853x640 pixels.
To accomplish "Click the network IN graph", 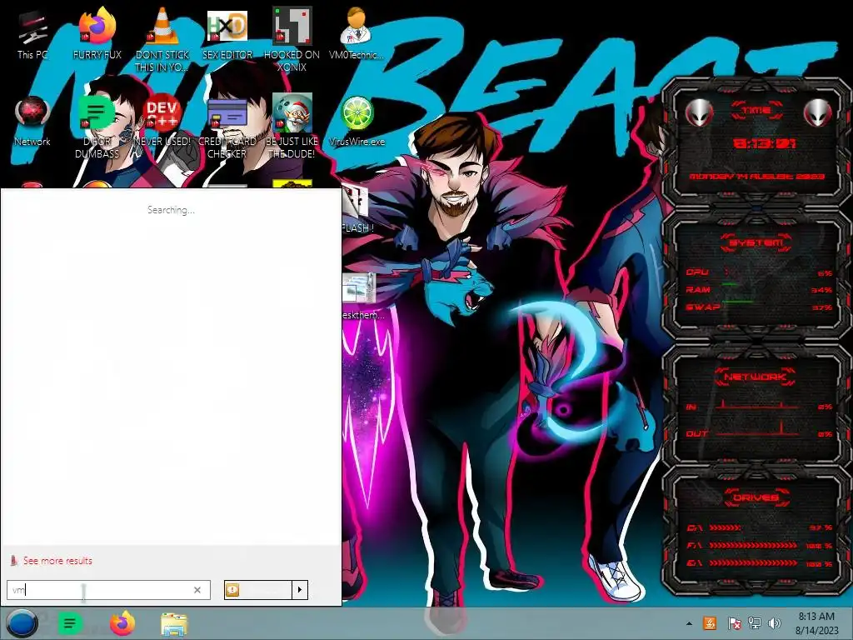I will tap(756, 404).
